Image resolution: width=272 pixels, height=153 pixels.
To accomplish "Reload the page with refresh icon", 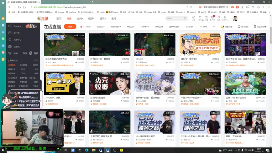I will click(x=19, y=7).
